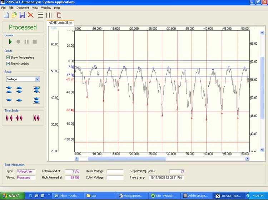
Task: Click the New document toolbar icon
Action: pos(6,15)
